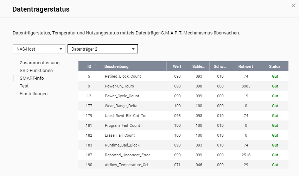Click Gut status for Airflow_Temperature_Cel
This screenshot has height=176, width=299.
point(275,165)
